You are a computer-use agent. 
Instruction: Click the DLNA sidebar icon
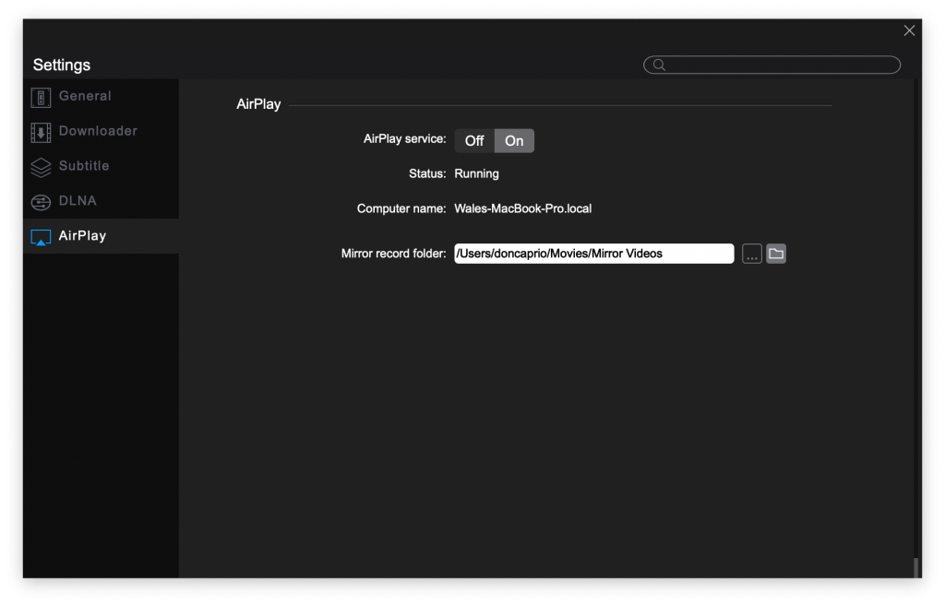[x=41, y=203]
